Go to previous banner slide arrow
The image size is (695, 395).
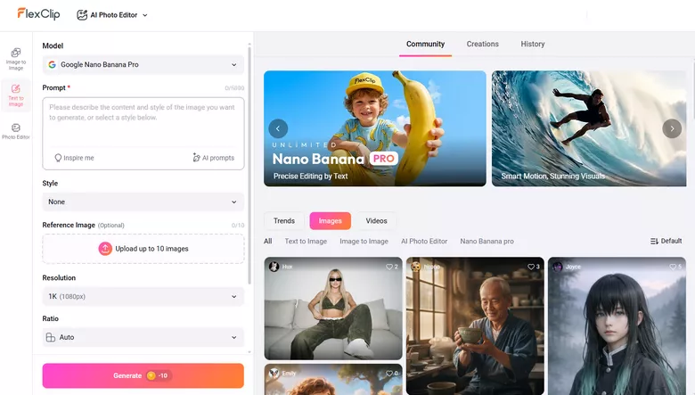click(279, 128)
